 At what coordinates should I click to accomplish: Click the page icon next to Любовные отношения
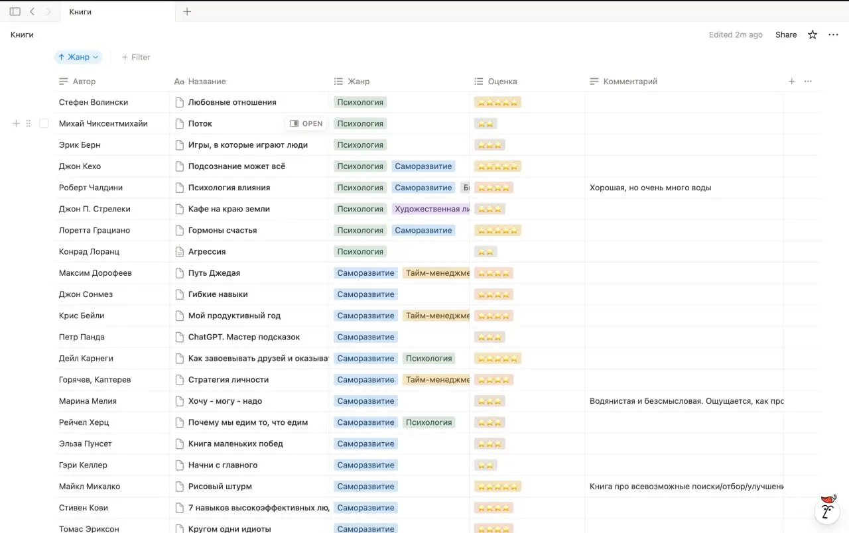pos(179,102)
